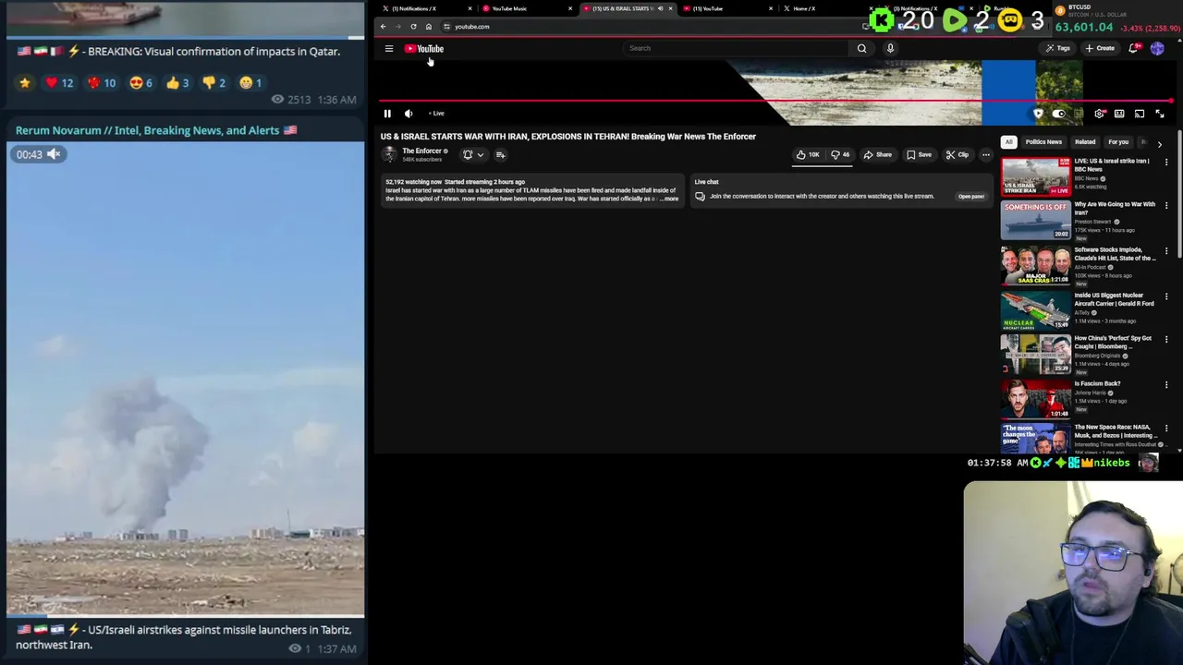The width and height of the screenshot is (1183, 665).
Task: Reload the browser page
Action: 413,27
